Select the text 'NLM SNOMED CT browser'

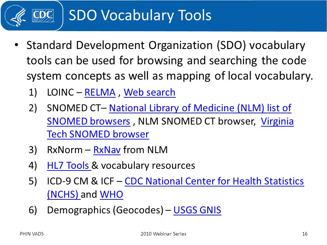(196, 121)
